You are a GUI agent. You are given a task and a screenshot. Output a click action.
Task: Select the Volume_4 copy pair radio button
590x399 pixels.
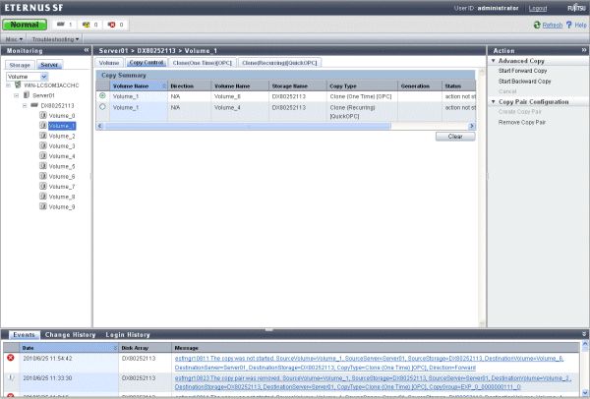(x=102, y=107)
